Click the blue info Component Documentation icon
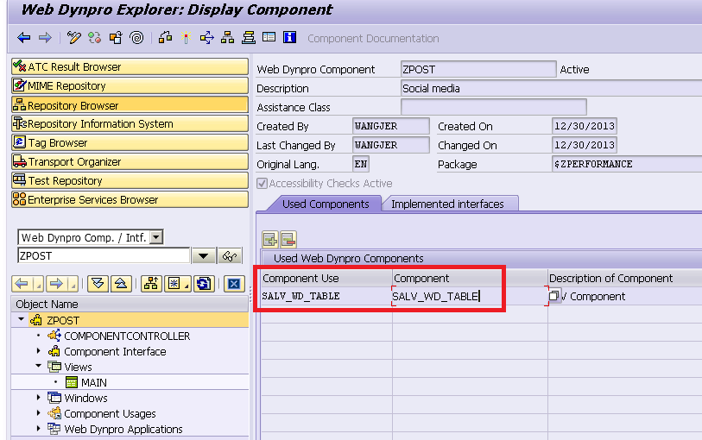702x440 pixels. pos(290,38)
